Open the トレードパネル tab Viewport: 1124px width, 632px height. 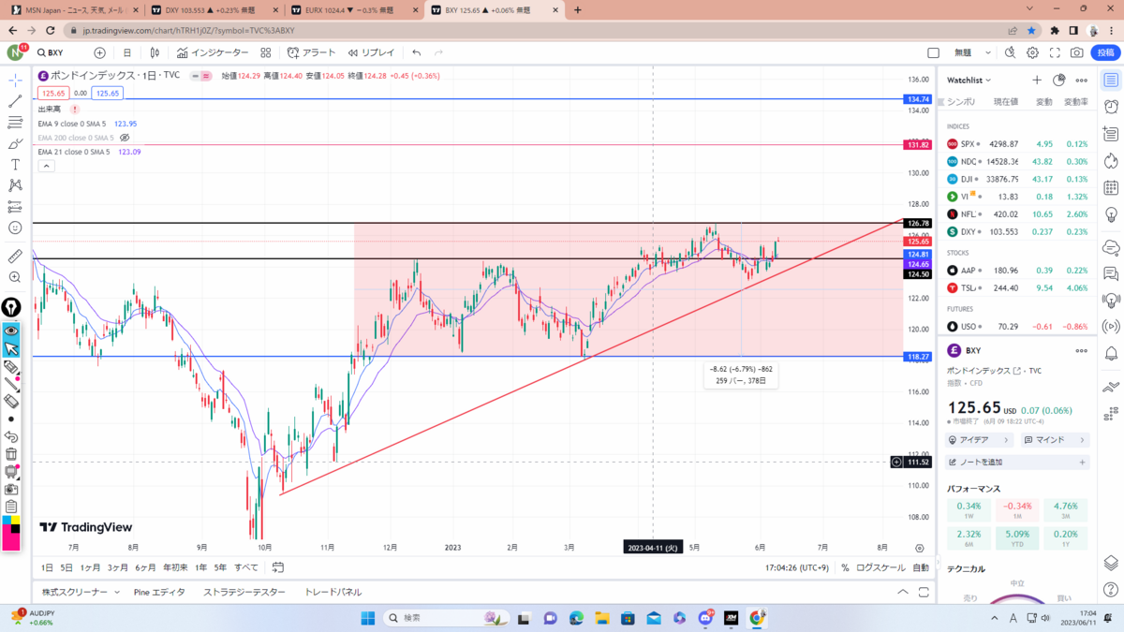click(x=333, y=592)
